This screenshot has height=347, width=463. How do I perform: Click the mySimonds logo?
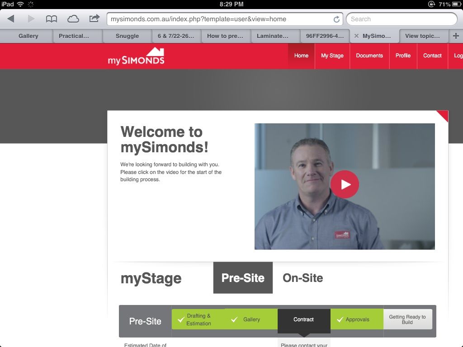(136, 56)
